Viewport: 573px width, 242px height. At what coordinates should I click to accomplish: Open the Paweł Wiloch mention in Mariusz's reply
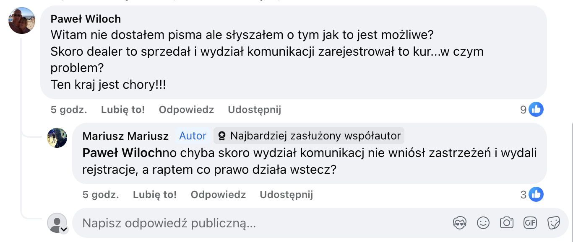[122, 153]
